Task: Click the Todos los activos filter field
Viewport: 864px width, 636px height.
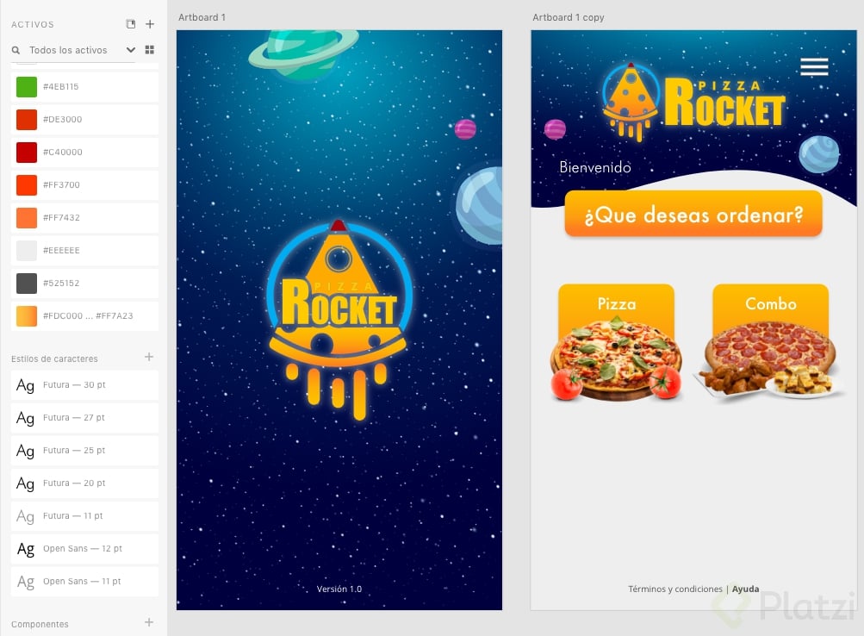Action: 73,50
